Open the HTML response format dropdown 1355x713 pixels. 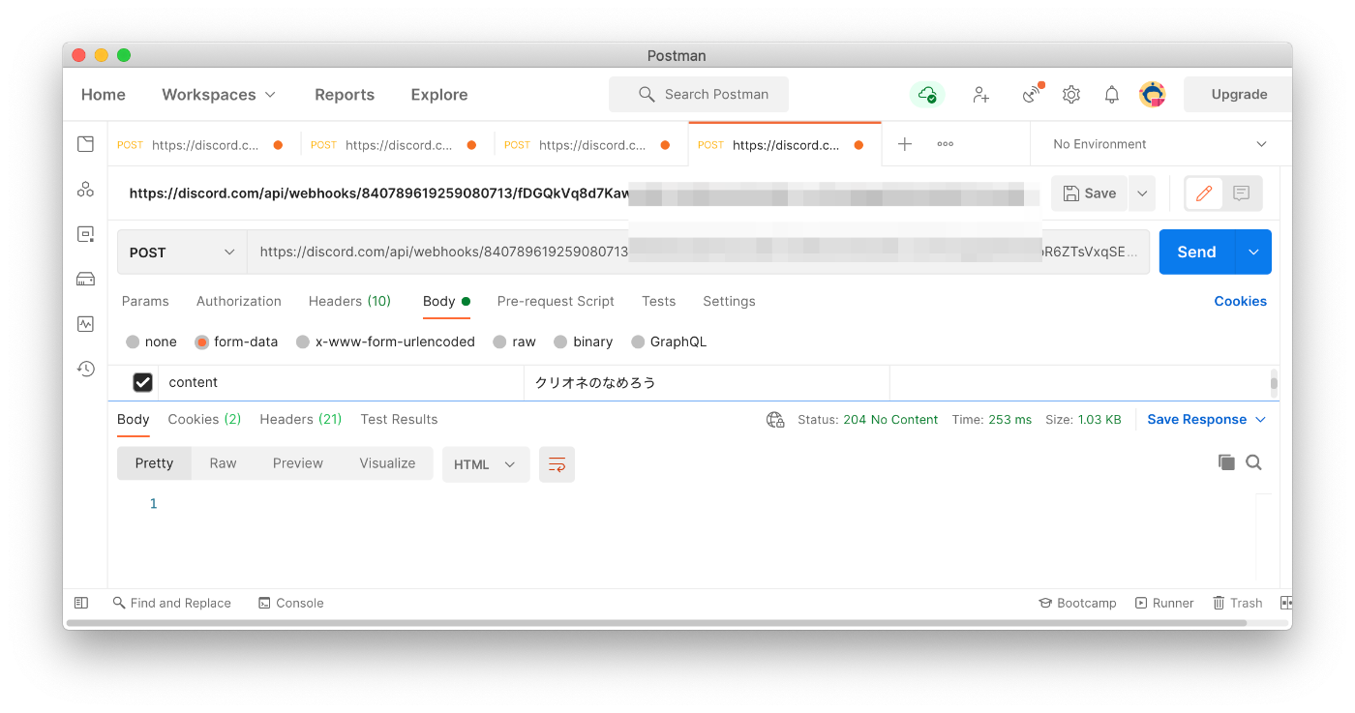(x=486, y=464)
